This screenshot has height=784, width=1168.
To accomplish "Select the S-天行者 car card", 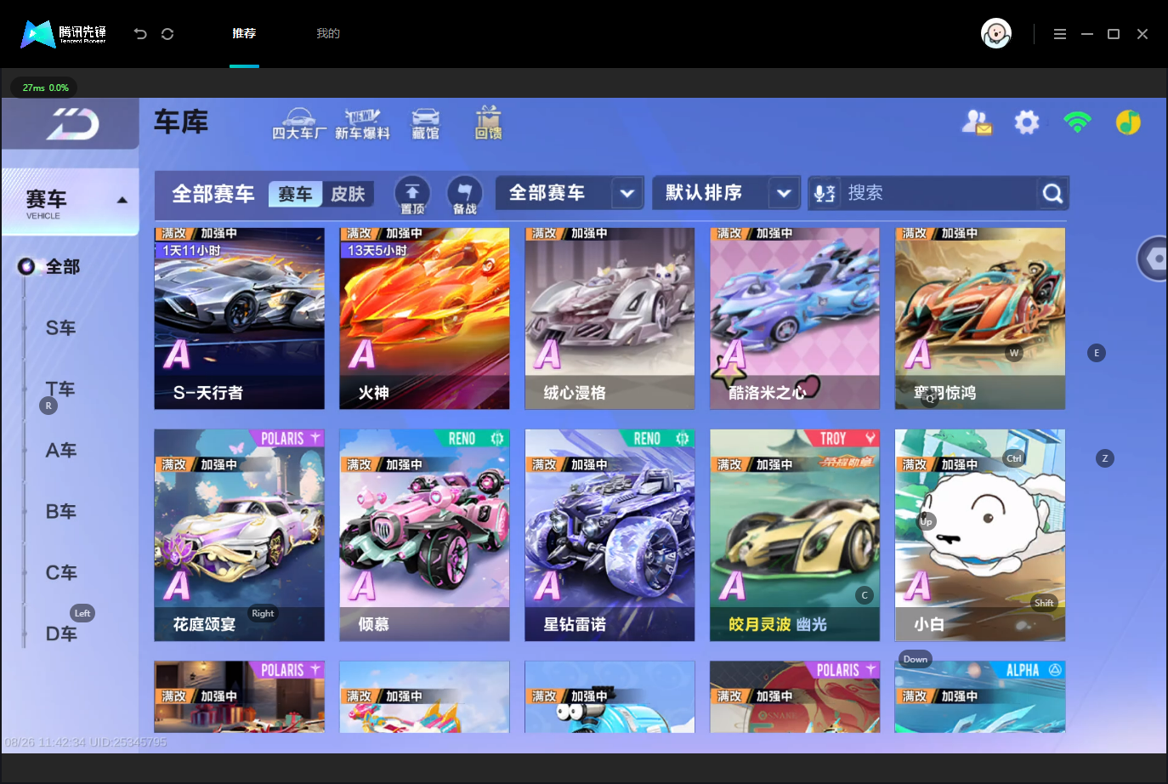I will pyautogui.click(x=239, y=318).
